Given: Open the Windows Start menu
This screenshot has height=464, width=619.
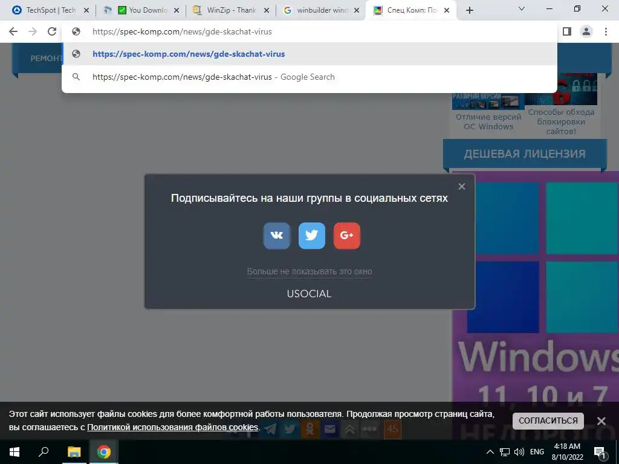Looking at the screenshot, I should (15, 452).
